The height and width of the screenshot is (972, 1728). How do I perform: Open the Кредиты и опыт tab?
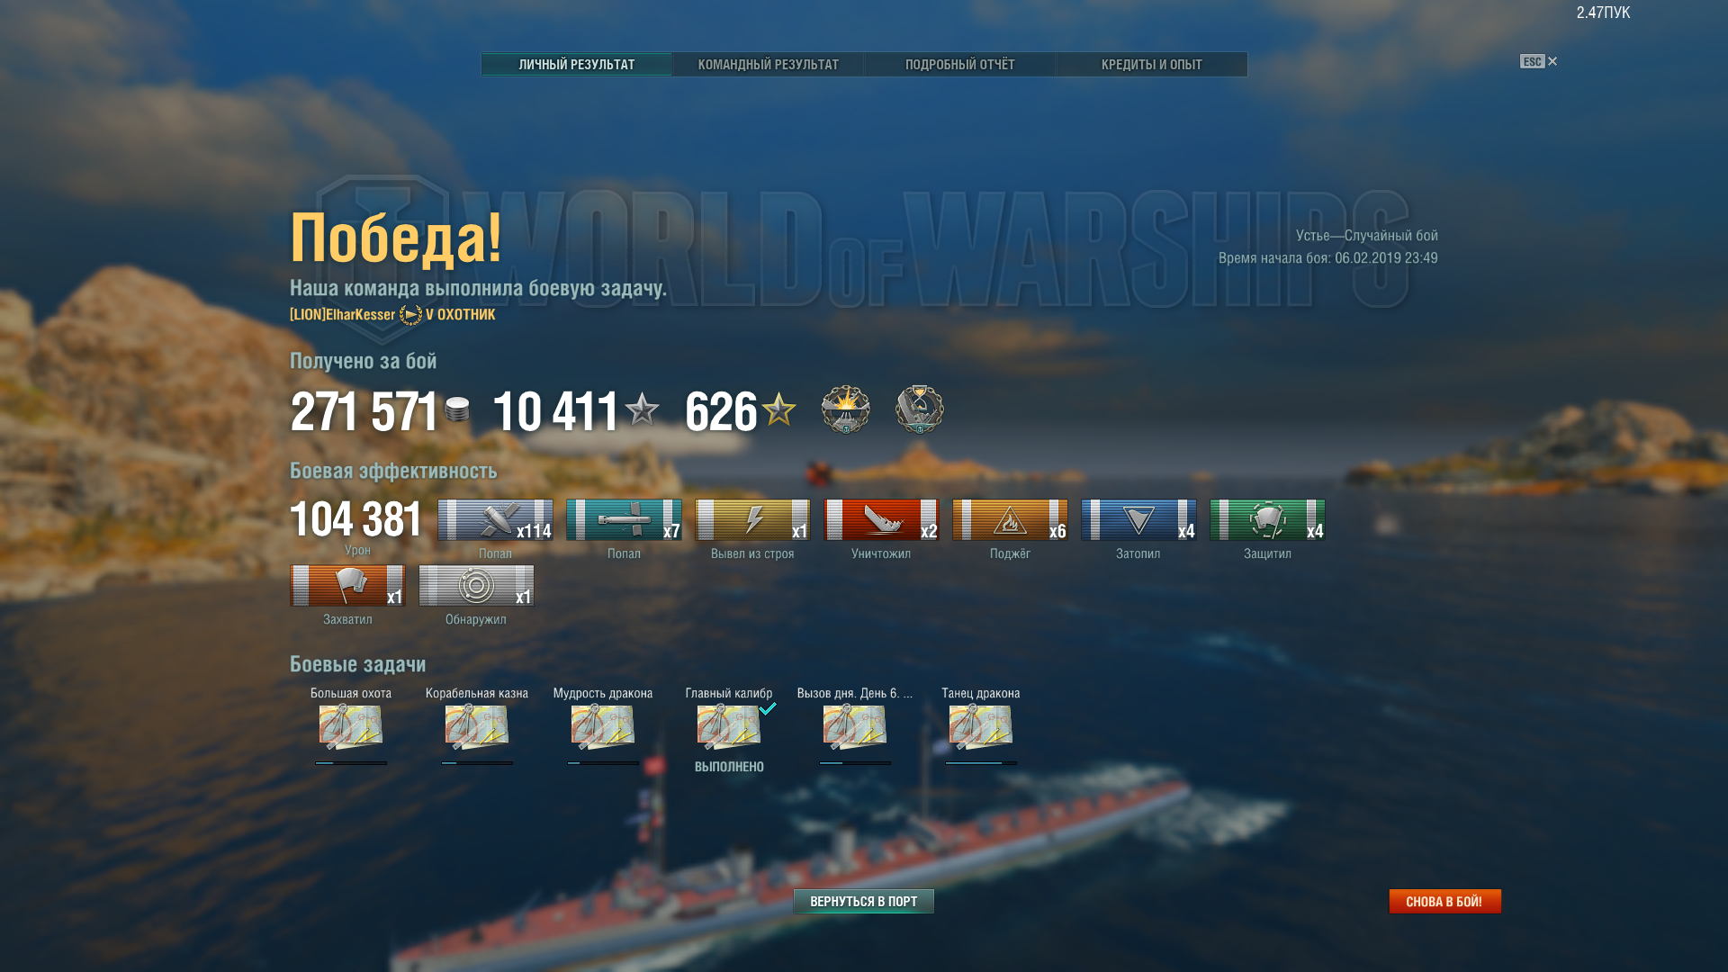(x=1151, y=65)
